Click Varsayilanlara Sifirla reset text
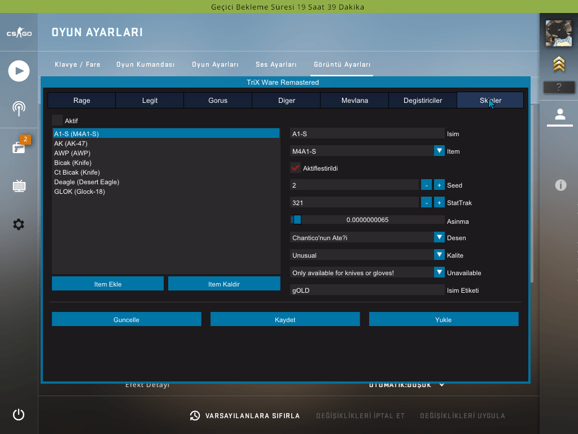 pyautogui.click(x=252, y=415)
